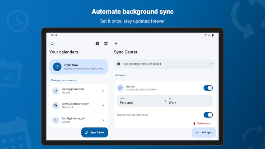Click the F avatar for family@home.com

point(56,120)
